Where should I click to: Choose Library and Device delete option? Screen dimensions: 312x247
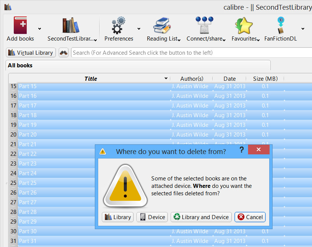201,217
